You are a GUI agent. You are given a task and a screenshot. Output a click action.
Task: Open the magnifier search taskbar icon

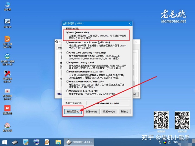tap(47, 142)
